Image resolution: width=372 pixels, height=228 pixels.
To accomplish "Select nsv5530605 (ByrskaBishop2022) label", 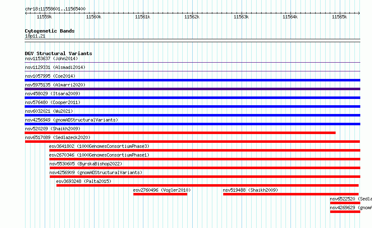I will pyautogui.click(x=86, y=164).
